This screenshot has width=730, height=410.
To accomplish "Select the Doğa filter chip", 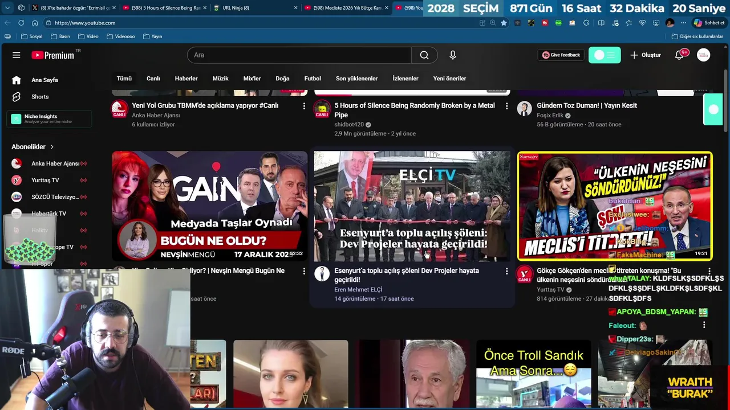I will tap(282, 79).
